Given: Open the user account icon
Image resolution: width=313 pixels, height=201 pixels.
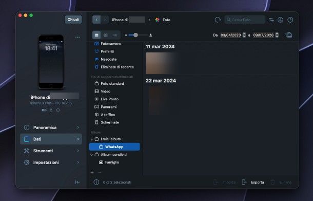Looking at the screenshot, I should coord(280,20).
